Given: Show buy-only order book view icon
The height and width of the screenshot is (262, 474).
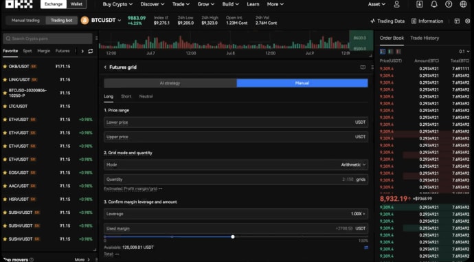Looking at the screenshot, I should (x=391, y=52).
